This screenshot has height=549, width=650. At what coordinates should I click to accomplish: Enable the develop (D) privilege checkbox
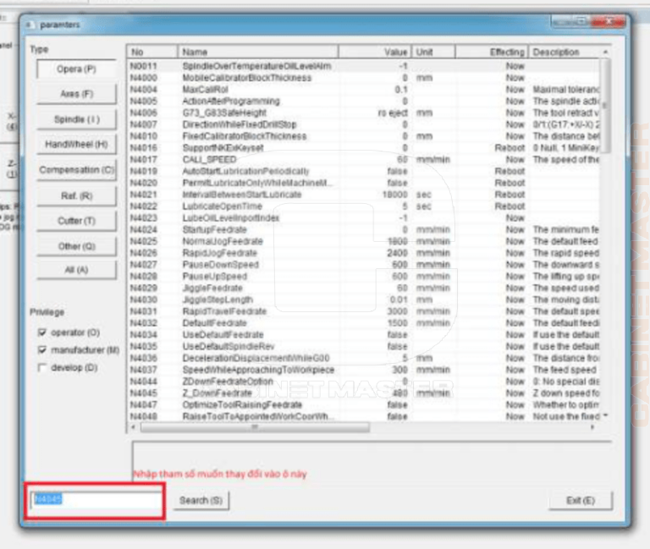tap(43, 368)
